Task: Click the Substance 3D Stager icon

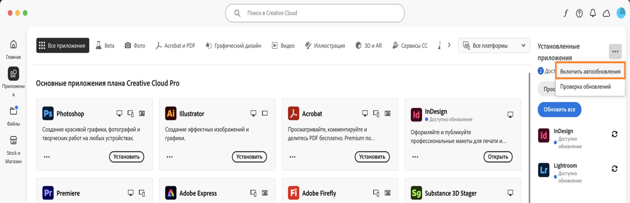Action: tap(416, 193)
